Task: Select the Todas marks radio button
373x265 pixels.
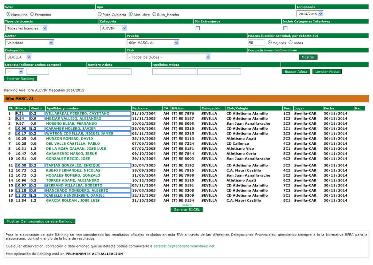Action: point(290,43)
